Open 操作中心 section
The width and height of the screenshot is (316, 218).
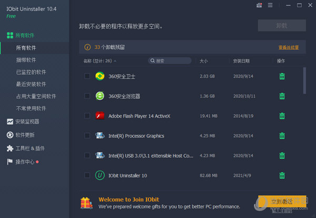pyautogui.click(x=25, y=162)
